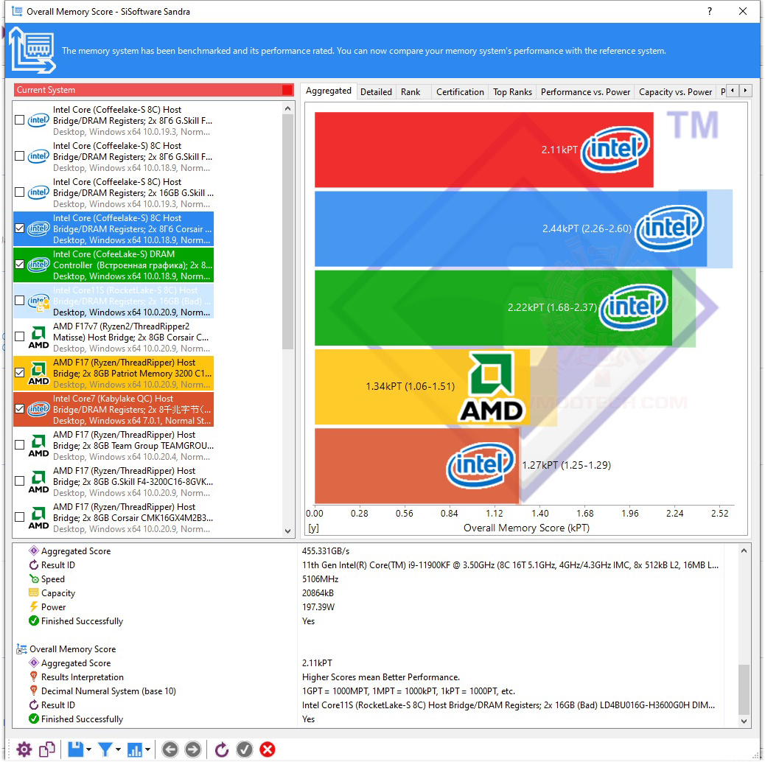Click the Power lightning bolt icon
765x762 pixels.
pyautogui.click(x=34, y=607)
